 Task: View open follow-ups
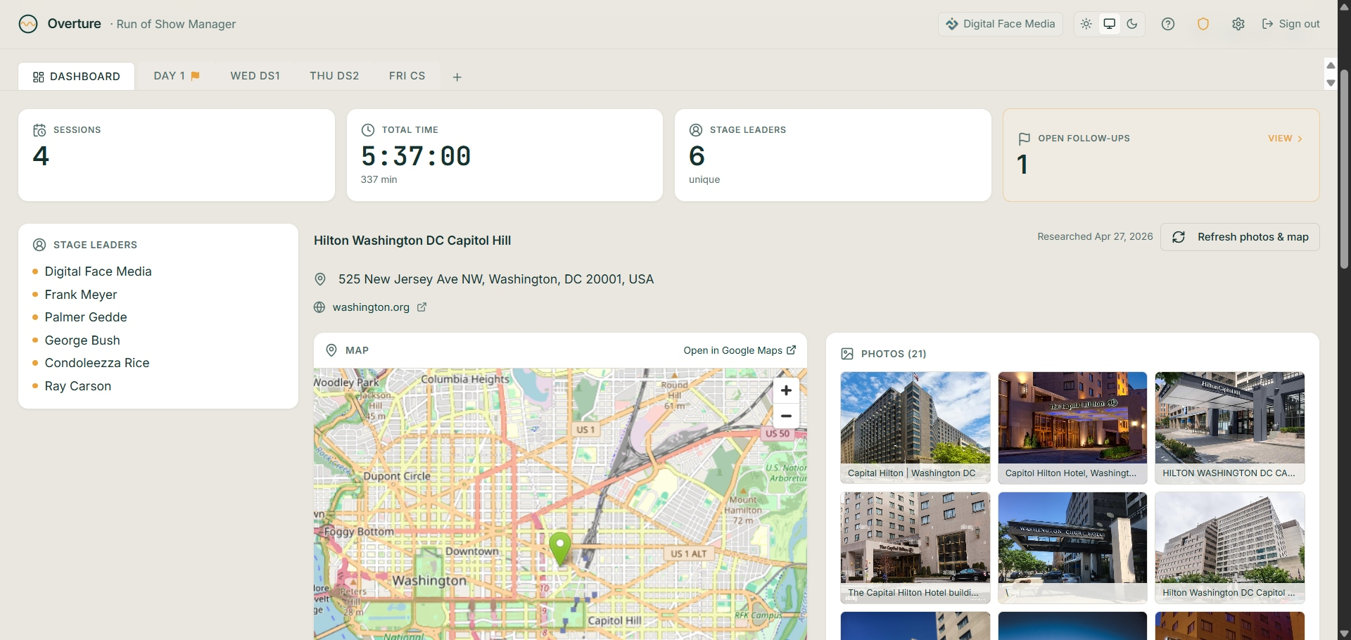[1286, 139]
